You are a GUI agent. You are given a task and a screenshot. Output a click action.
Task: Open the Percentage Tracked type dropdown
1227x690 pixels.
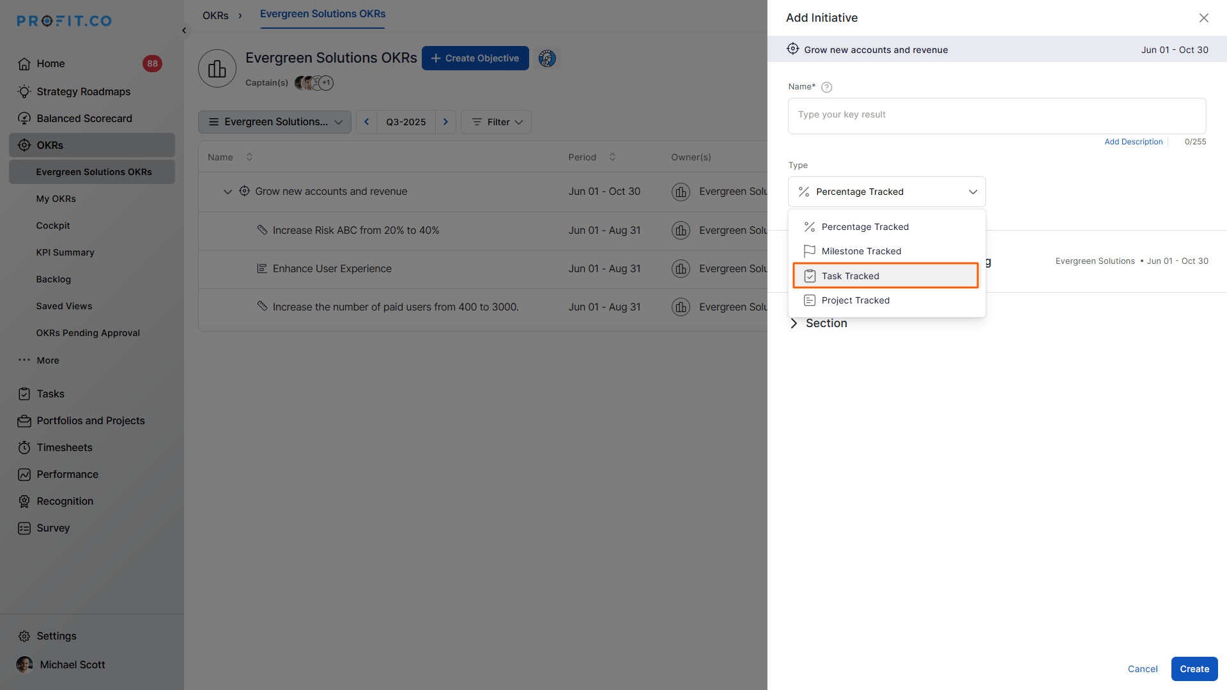point(886,192)
